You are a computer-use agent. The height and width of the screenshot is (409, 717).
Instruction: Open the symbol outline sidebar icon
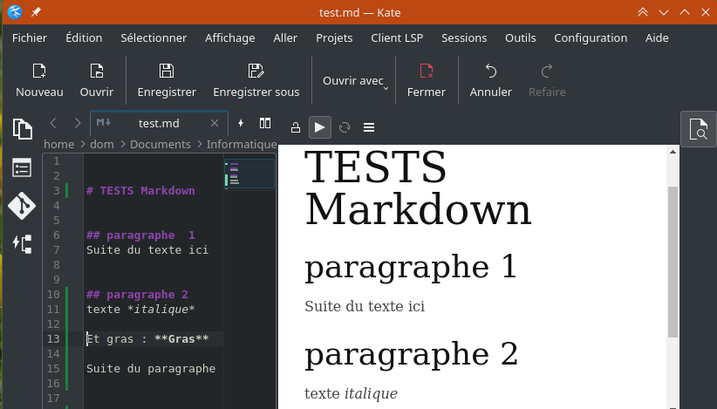(22, 244)
